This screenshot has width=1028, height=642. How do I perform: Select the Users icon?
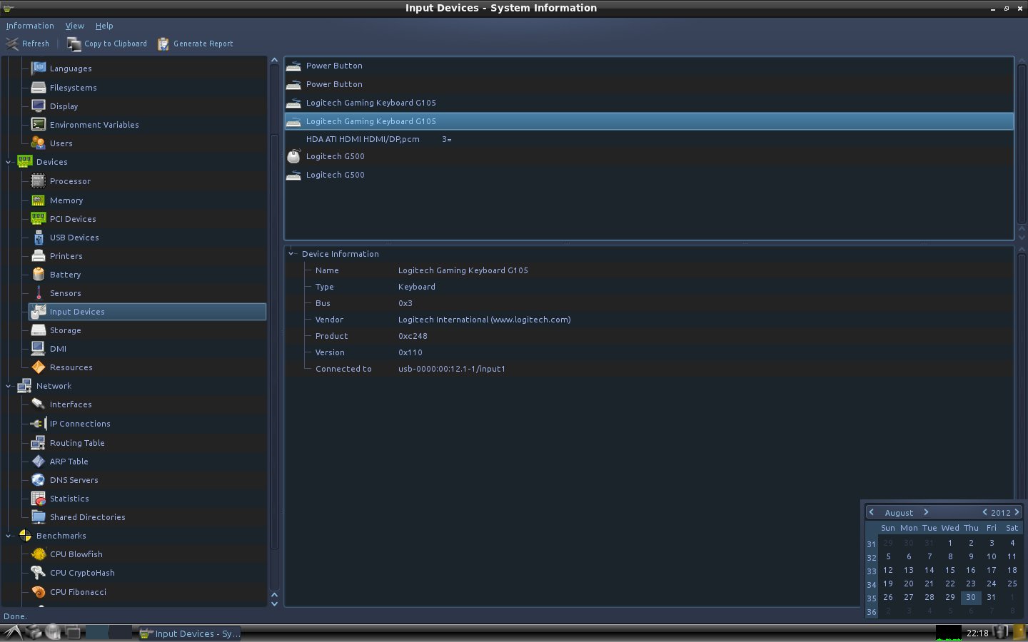point(39,143)
